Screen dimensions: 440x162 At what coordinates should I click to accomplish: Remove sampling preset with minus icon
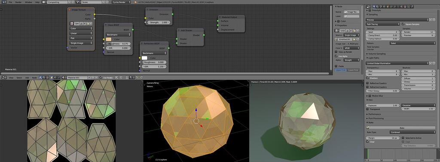tap(434, 20)
